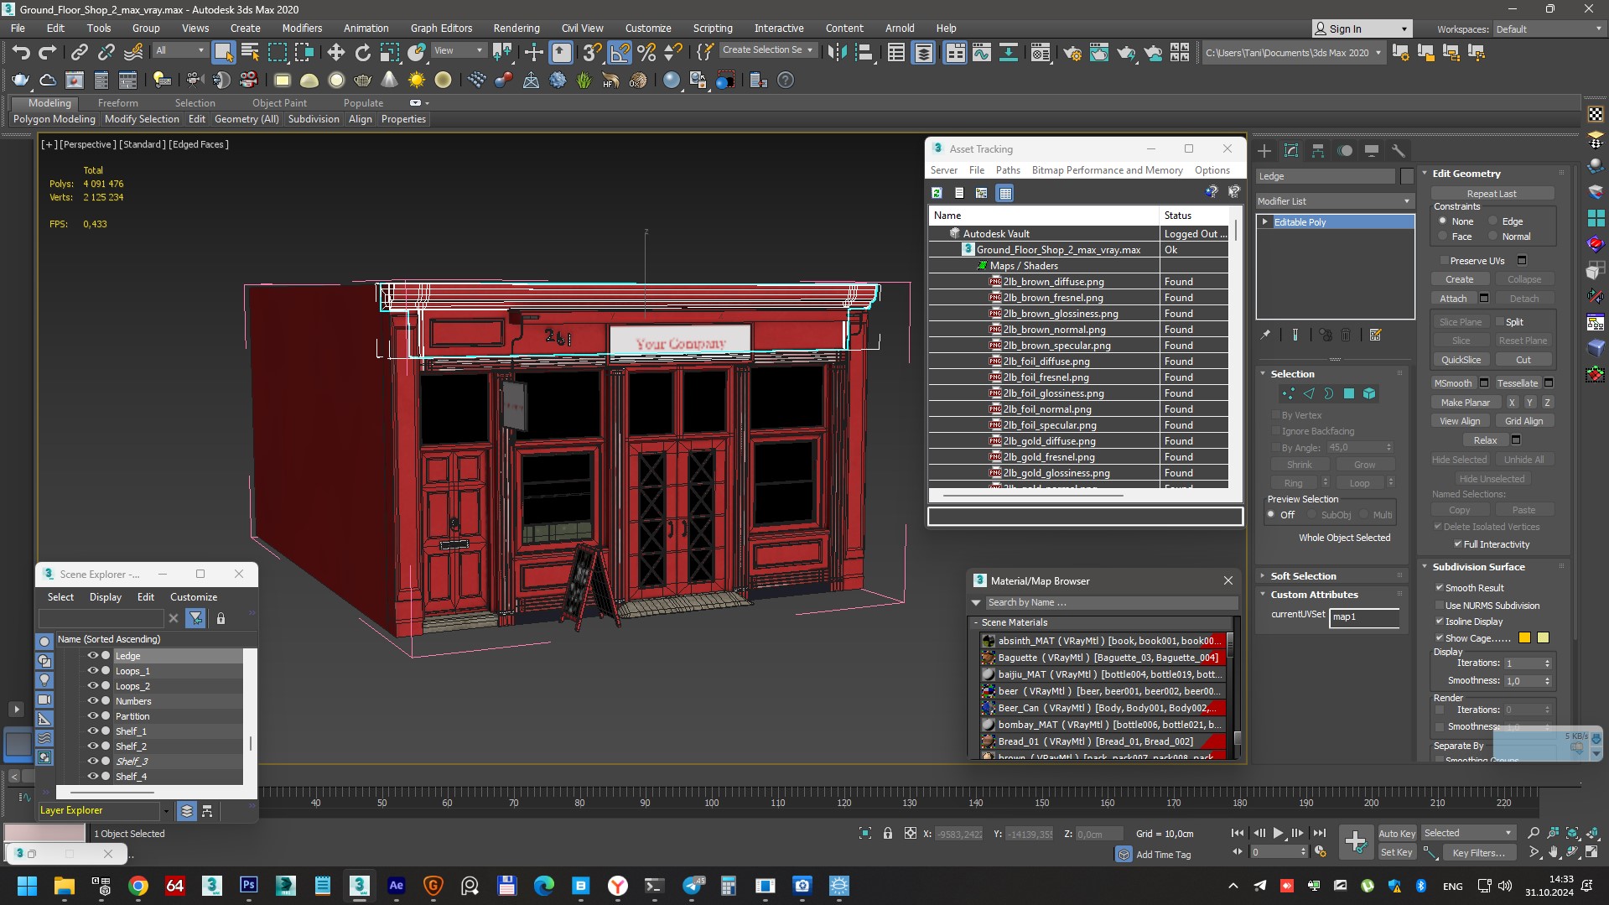Switch Asset Tracking to table view icon
1609x905 pixels.
point(1004,193)
